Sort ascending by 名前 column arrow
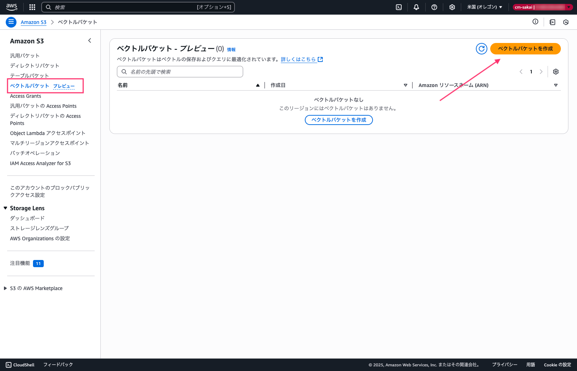This screenshot has height=371, width=577. coord(257,85)
